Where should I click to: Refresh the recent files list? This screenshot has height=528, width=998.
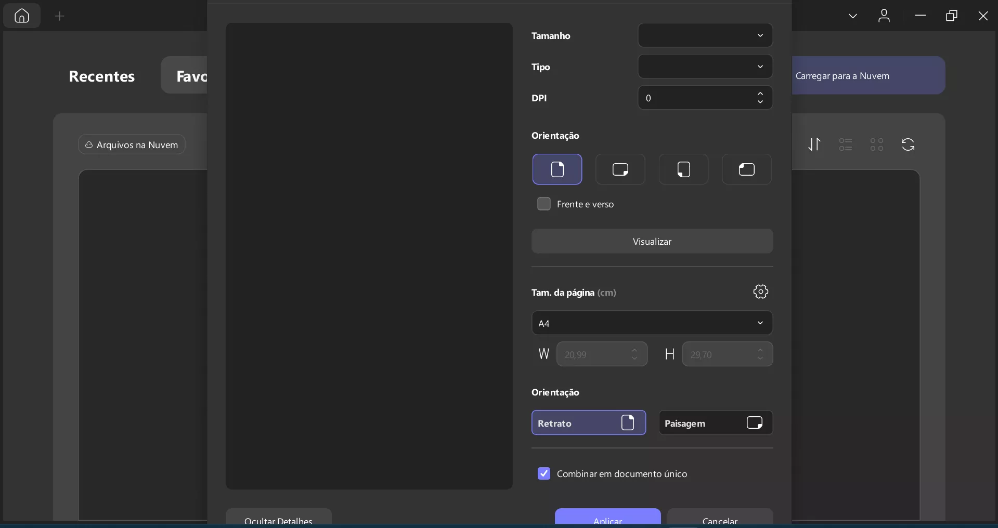click(908, 144)
